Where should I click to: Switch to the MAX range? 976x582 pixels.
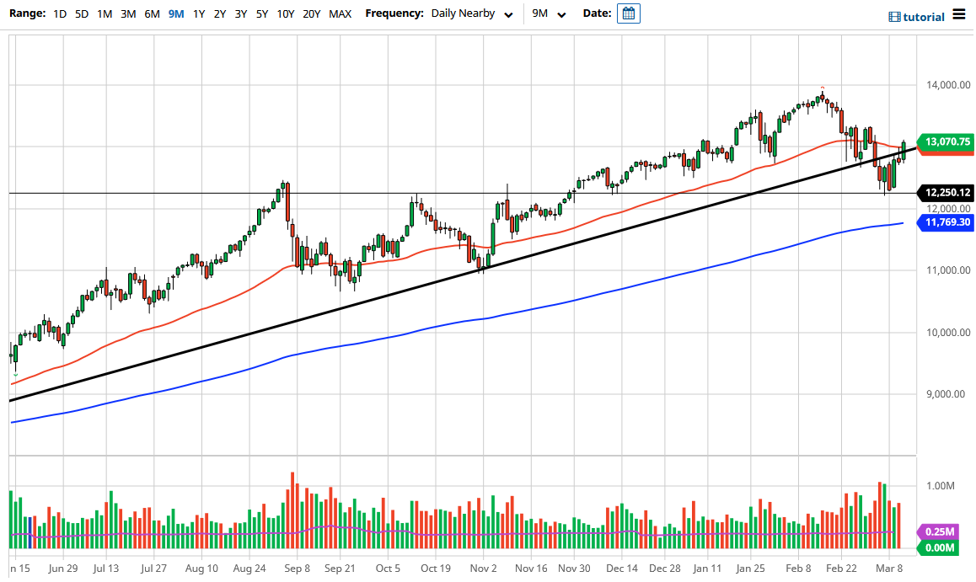coord(341,13)
